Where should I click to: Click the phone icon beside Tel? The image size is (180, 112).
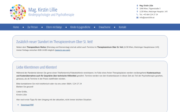pyautogui.click(x=137, y=14)
